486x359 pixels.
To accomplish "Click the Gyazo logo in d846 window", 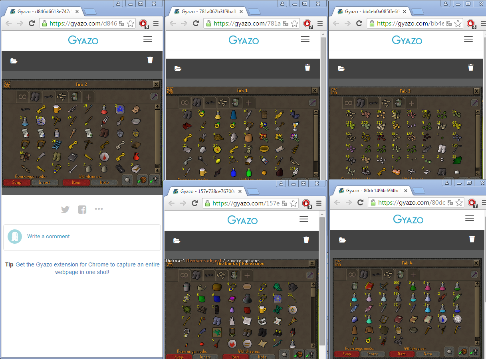I will click(83, 40).
